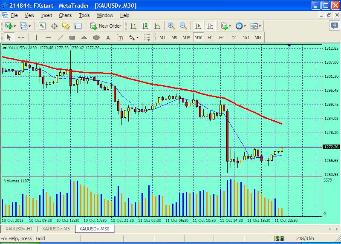Select the trendline drawing tool
This screenshot has width=341, height=244.
(60, 37)
